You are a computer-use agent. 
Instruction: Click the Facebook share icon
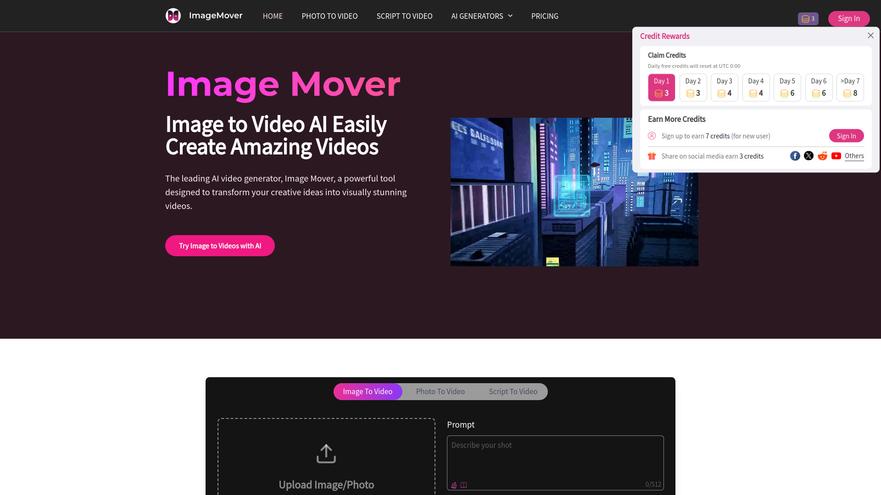pyautogui.click(x=794, y=156)
